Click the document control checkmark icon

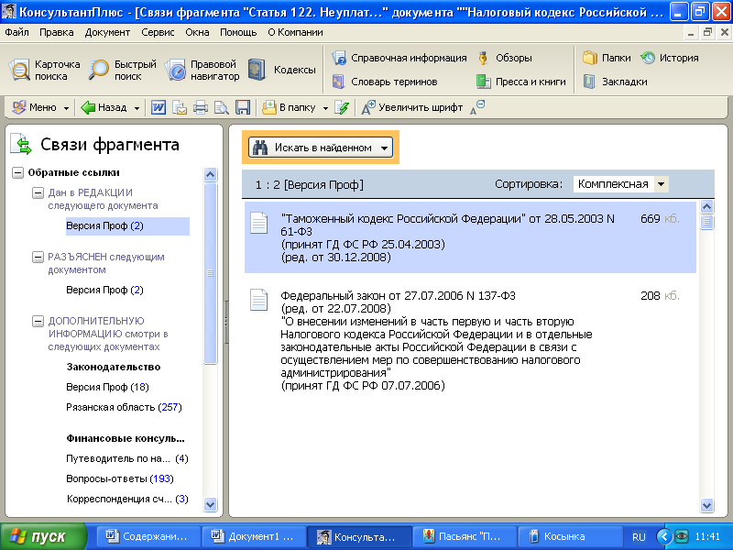[x=342, y=107]
